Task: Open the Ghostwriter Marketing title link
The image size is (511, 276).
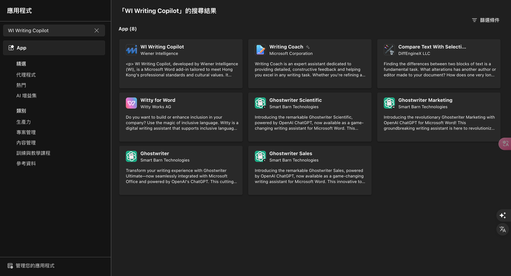Action: [425, 100]
